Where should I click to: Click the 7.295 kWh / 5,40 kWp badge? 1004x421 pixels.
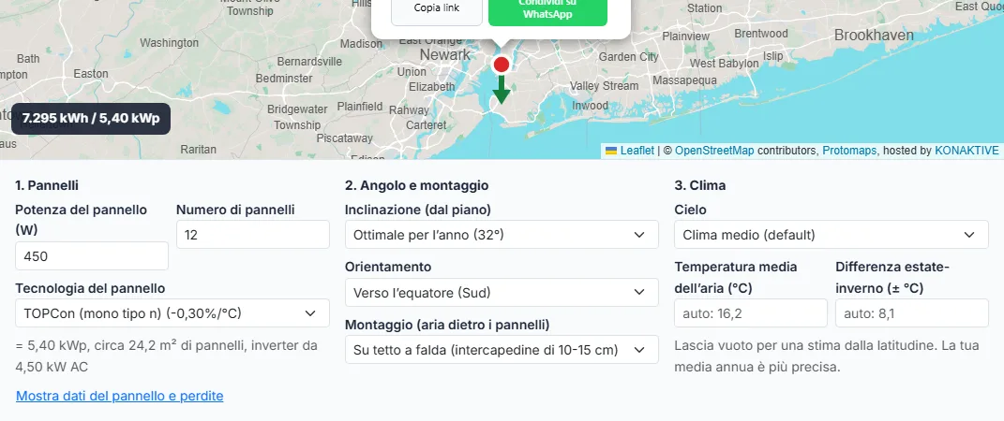click(x=91, y=119)
